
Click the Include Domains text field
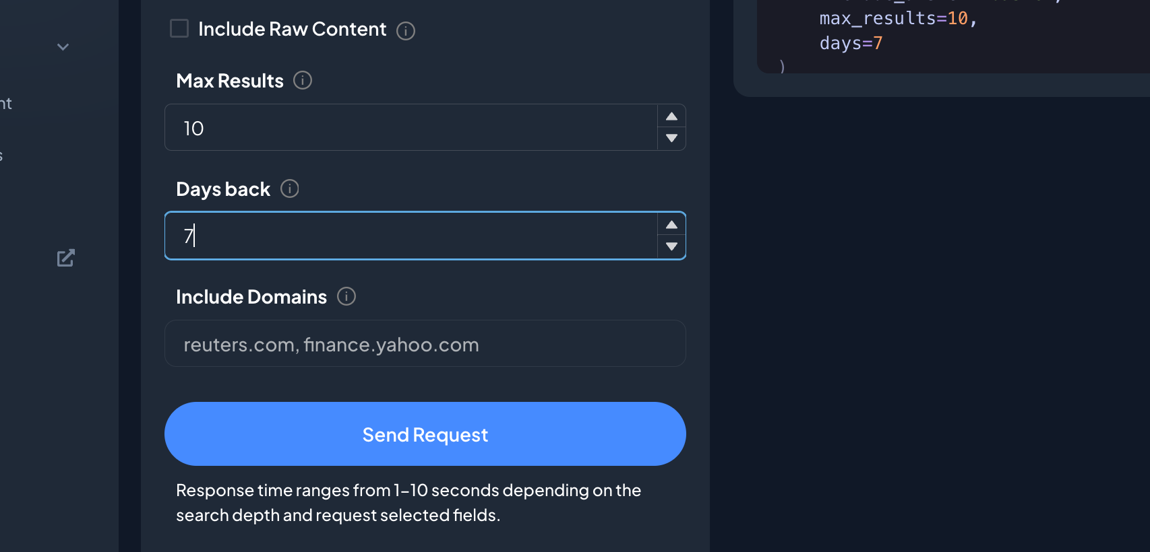pos(425,343)
